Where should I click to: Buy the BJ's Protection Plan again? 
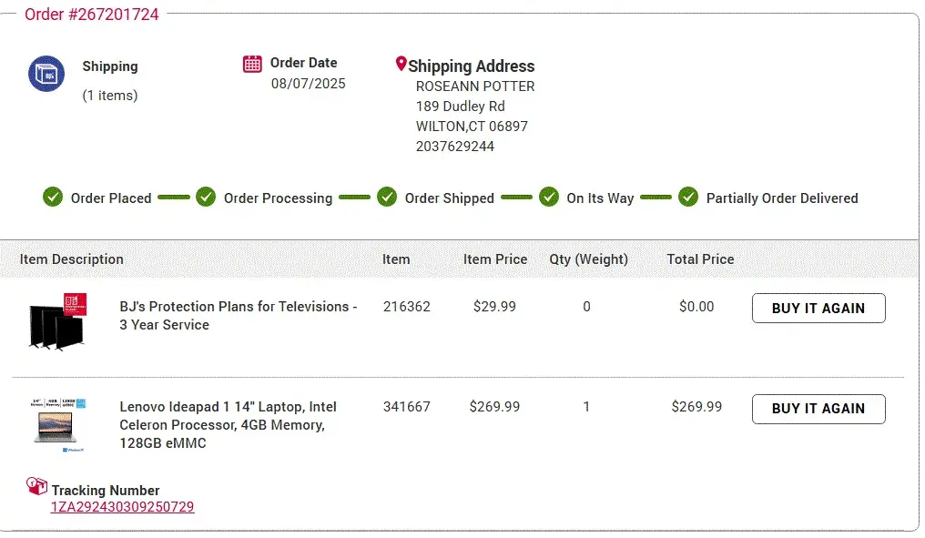click(x=818, y=309)
